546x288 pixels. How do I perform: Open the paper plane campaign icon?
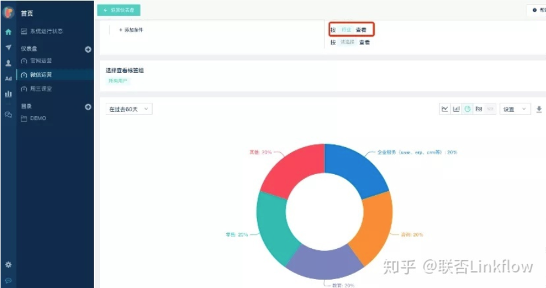pyautogui.click(x=8, y=47)
